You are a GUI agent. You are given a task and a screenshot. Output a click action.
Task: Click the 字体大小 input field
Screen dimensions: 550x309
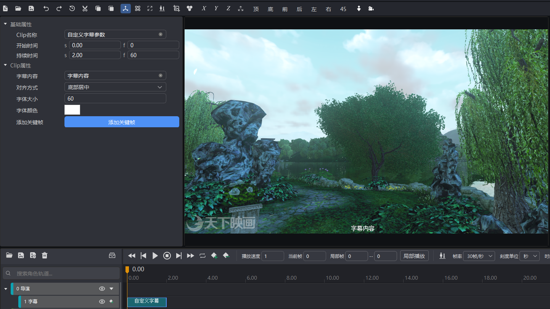click(115, 98)
